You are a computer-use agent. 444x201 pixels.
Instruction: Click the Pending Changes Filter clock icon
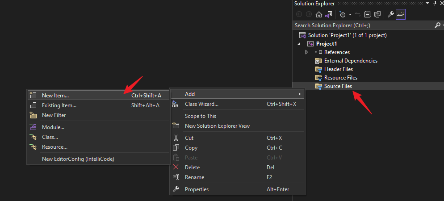coord(342,14)
